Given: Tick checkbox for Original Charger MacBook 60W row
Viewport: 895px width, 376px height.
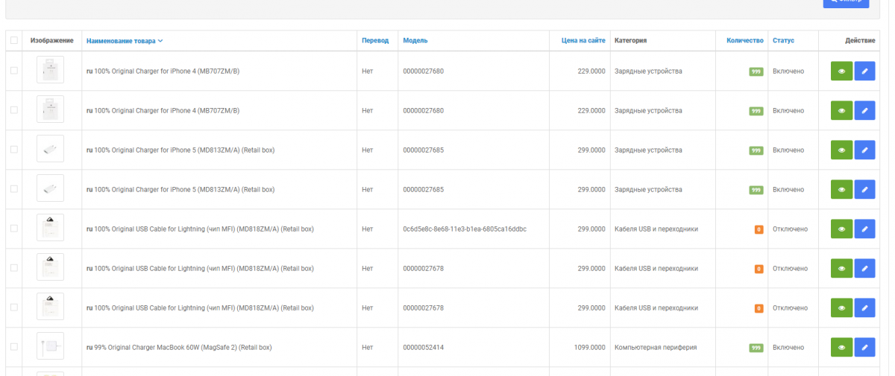Looking at the screenshot, I should coord(14,347).
